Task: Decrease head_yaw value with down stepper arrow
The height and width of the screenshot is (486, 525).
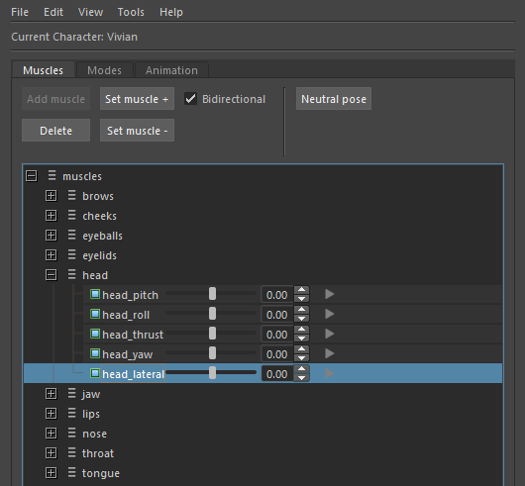Action: [x=302, y=358]
